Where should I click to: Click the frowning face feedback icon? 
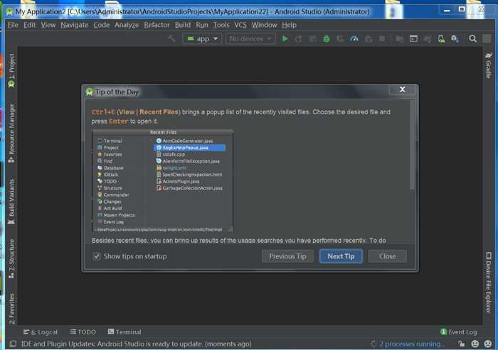(x=488, y=344)
